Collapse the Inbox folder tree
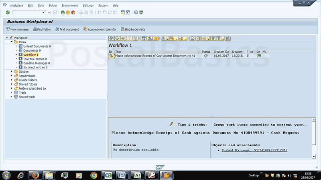The height and width of the screenshot is (180, 321). pos(12,42)
